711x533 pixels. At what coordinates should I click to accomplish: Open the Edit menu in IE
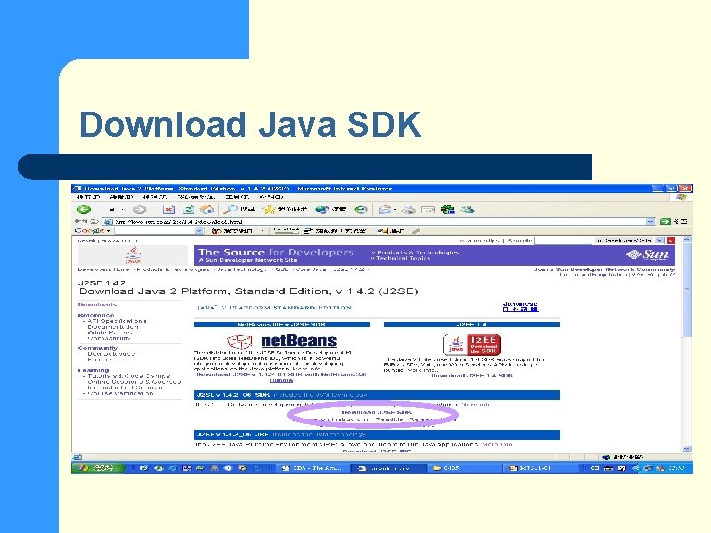tap(121, 197)
